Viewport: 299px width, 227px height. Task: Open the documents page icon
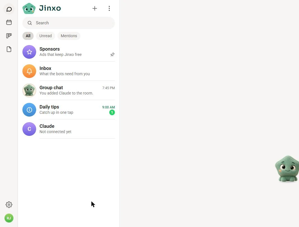pos(9,49)
